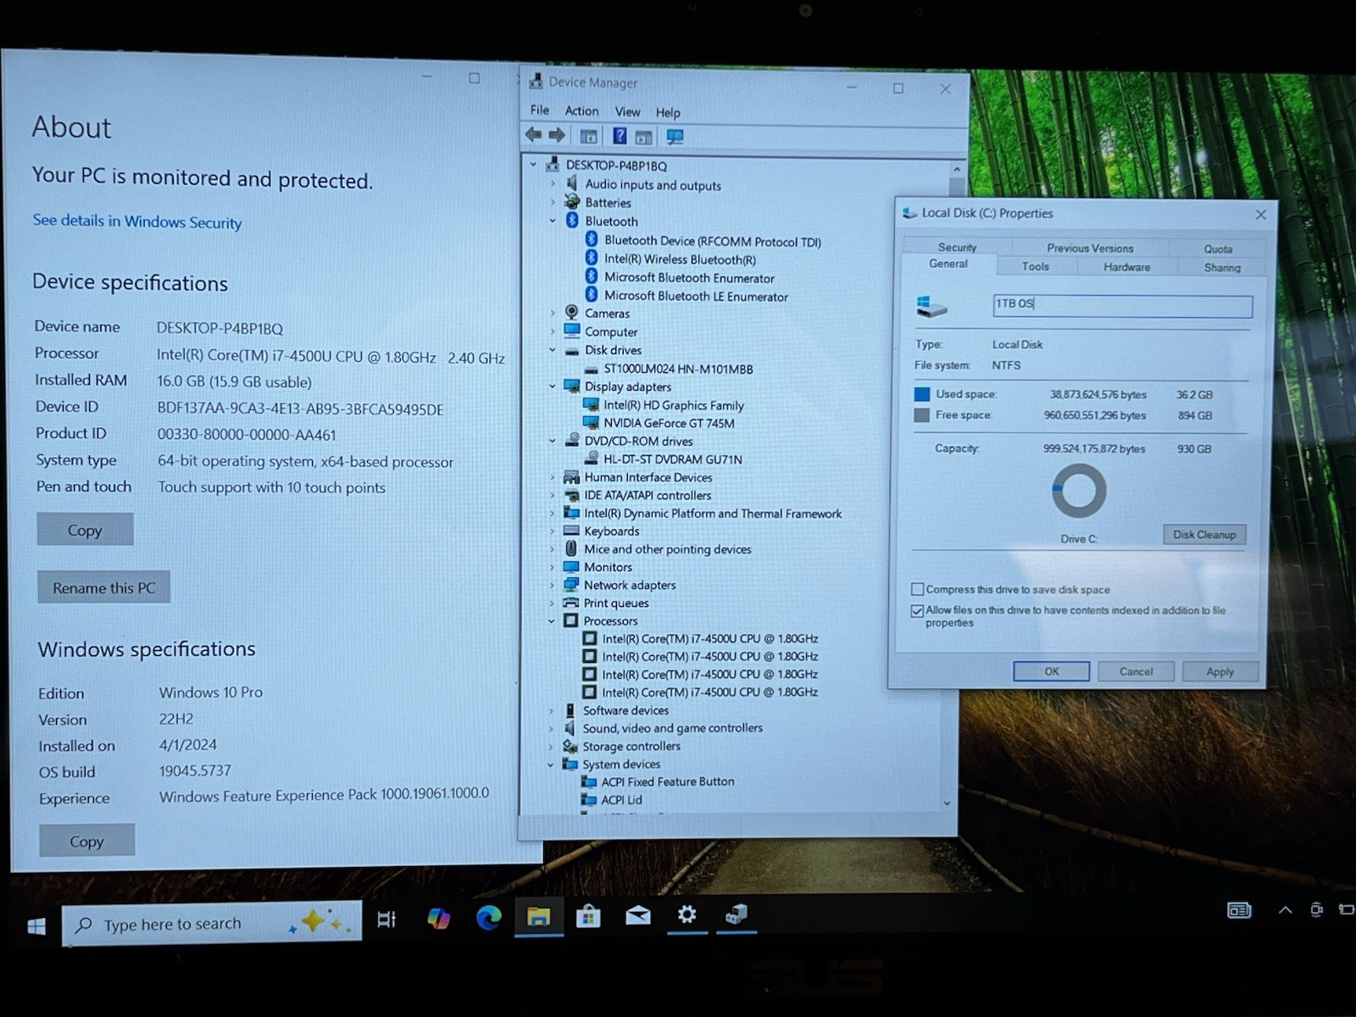Open Microsoft Edge from taskbar

(x=489, y=917)
